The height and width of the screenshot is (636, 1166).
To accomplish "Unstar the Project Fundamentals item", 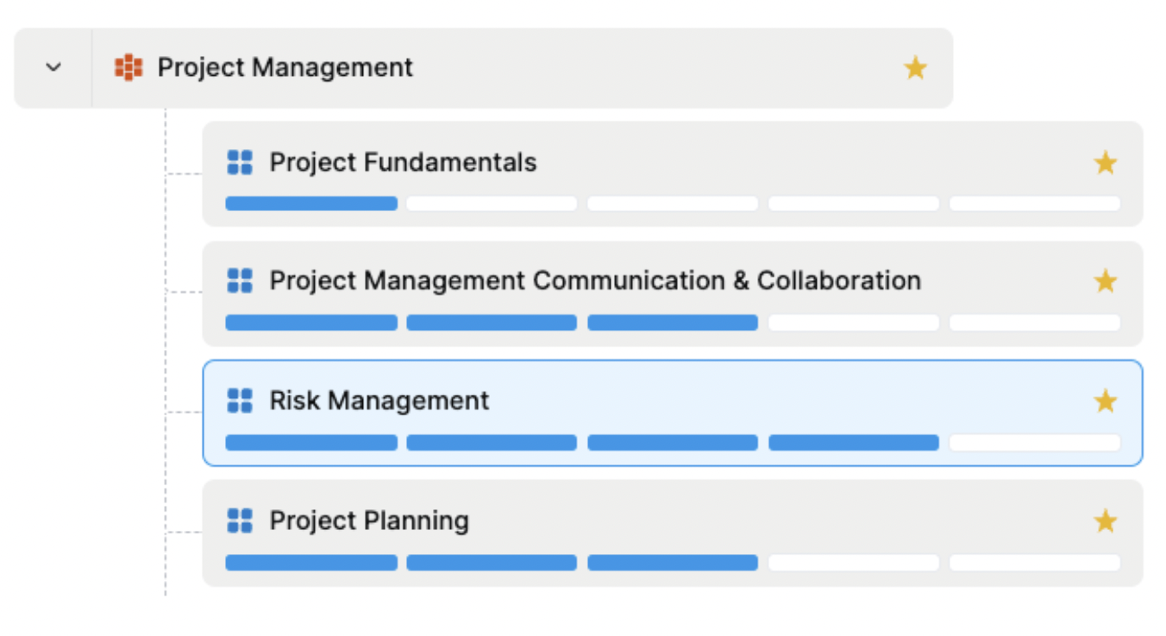I will pos(1106,163).
